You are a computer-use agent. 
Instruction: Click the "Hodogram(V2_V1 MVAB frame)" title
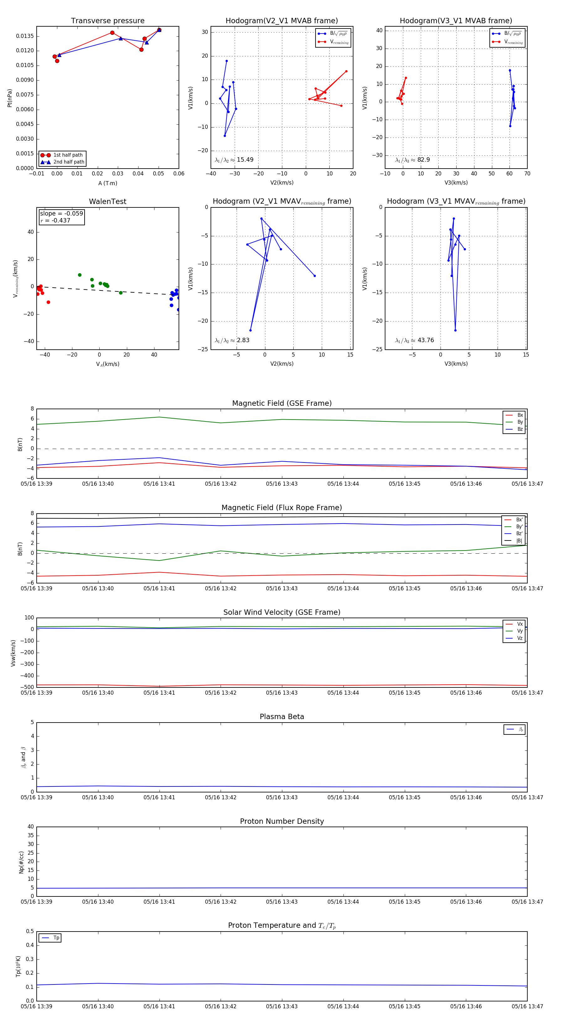[x=281, y=21]
